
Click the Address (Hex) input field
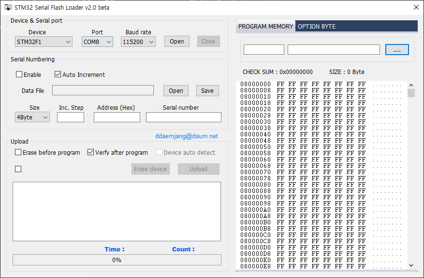point(117,117)
